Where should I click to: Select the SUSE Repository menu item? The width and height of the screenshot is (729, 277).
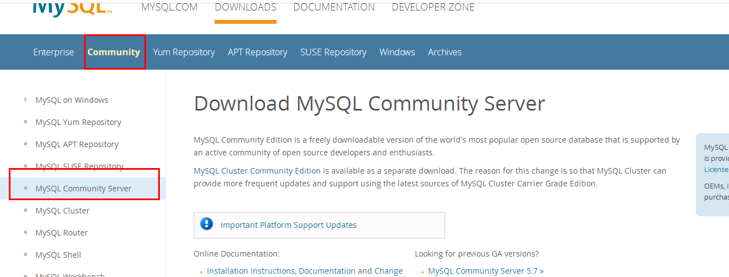pyautogui.click(x=334, y=52)
